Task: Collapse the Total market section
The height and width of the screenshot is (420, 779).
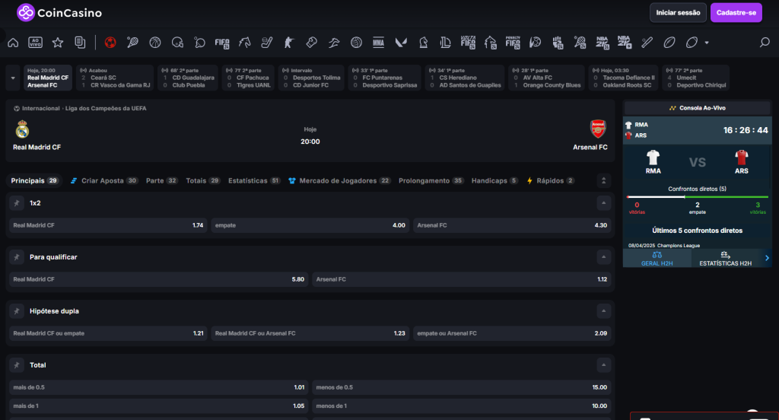Action: (x=603, y=364)
